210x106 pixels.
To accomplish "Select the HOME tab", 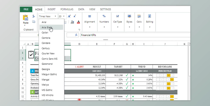I will (39, 9).
